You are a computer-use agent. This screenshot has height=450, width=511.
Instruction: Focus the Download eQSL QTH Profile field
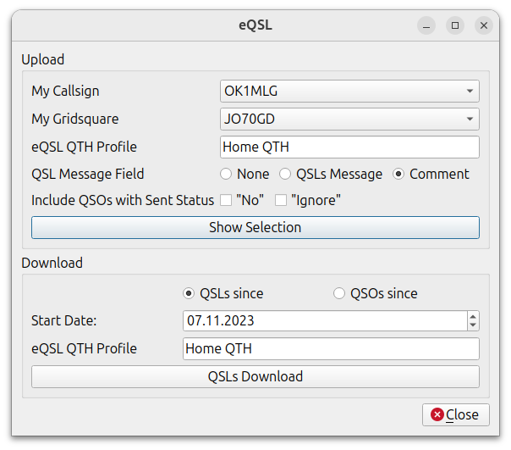tap(330, 348)
